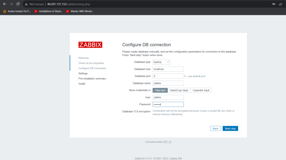286x160 pixels.
Task: Reload the Zabbix setup page
Action: [18, 4]
